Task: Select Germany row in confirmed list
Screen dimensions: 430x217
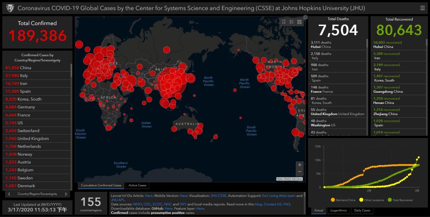Action: 37,107
